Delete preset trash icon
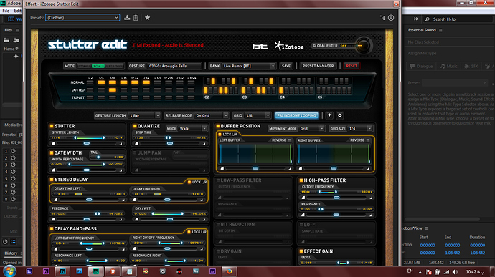 coord(136,18)
